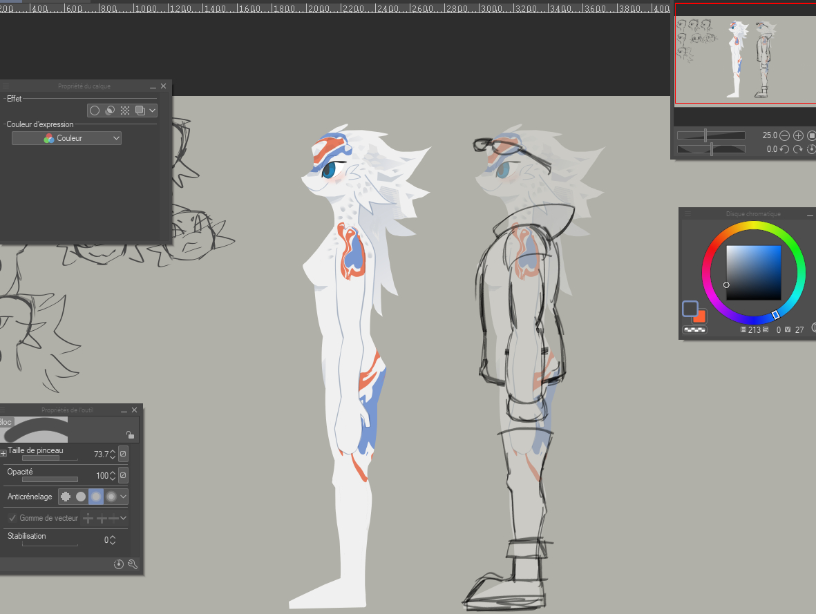Expand the Effet options arrow

tap(152, 111)
